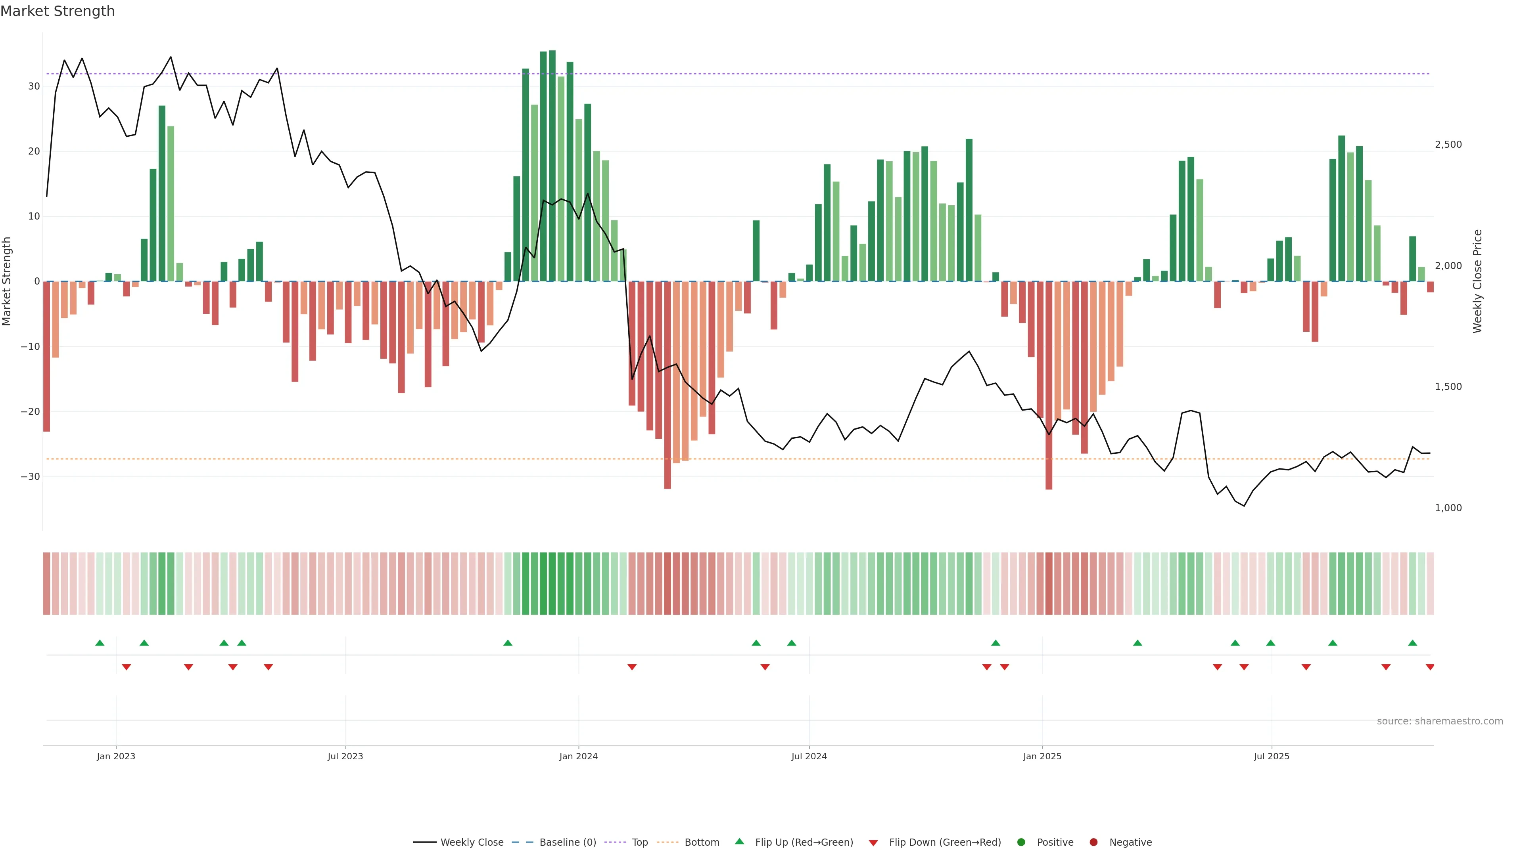
Task: Click the first green flip-up marker
Action: [100, 643]
